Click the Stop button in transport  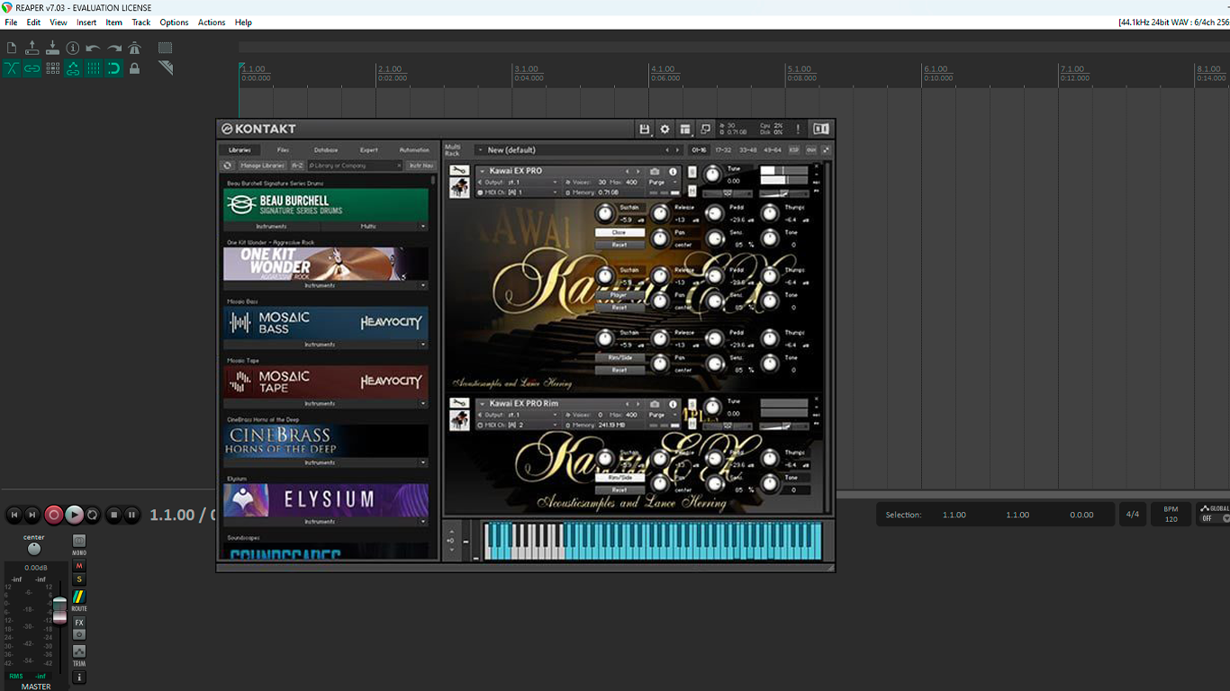113,515
